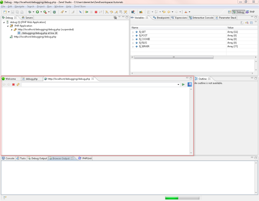Collapse the PHP Application tree node
259x201 pixels.
point(7,26)
